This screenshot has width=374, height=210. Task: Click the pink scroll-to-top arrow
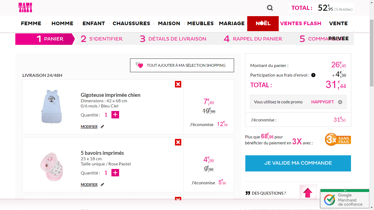(308, 193)
